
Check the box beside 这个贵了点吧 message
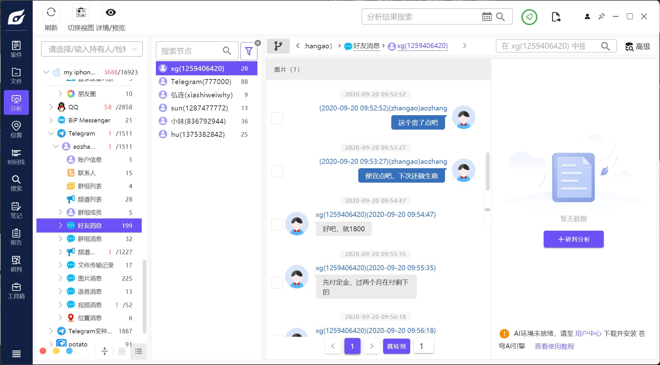click(x=277, y=118)
